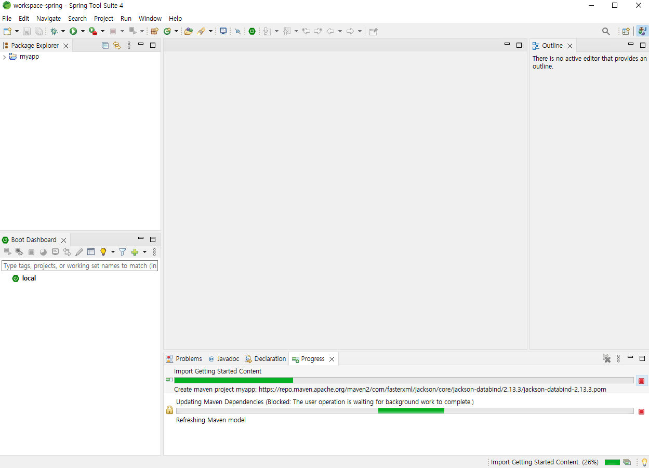Open the Boot Dashboard view menu (three dots)

[x=154, y=252]
